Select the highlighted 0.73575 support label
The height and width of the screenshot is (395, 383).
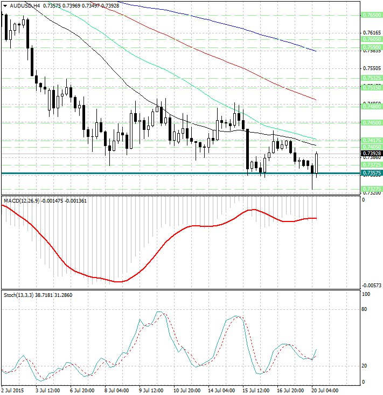pyautogui.click(x=372, y=173)
